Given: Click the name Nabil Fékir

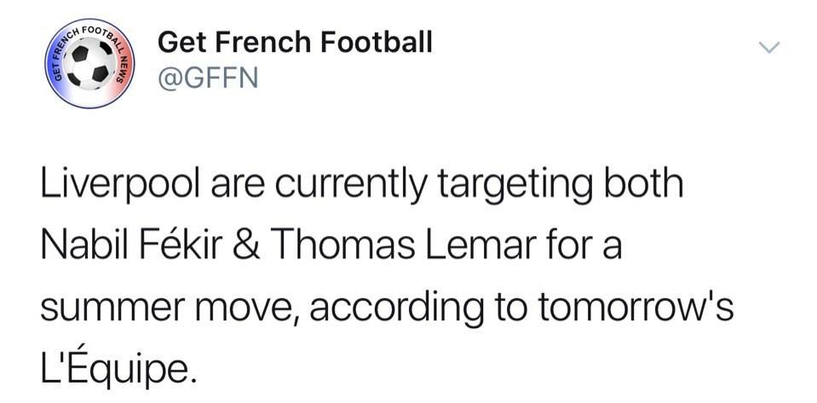Looking at the screenshot, I should pos(126,246).
